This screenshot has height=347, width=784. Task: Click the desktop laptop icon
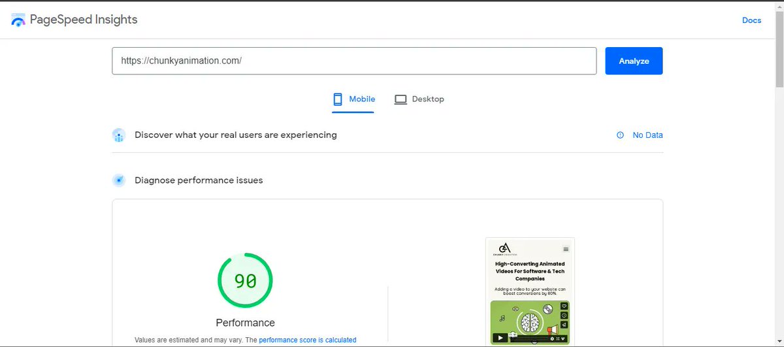(x=400, y=99)
